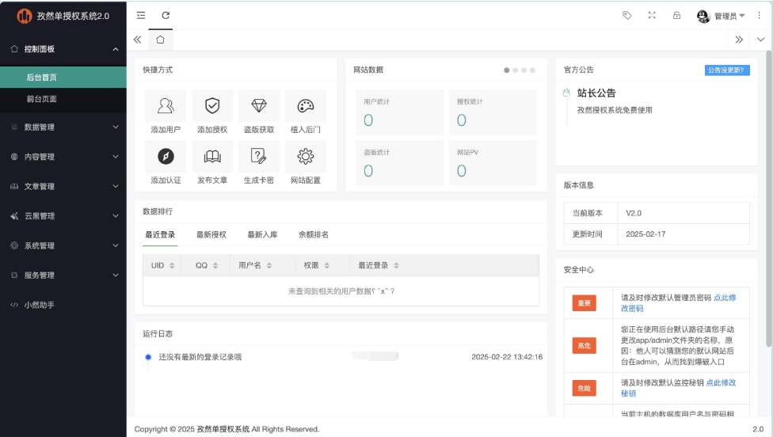Expand the 内容管理 sidebar menu
This screenshot has height=437, width=773.
(63, 157)
